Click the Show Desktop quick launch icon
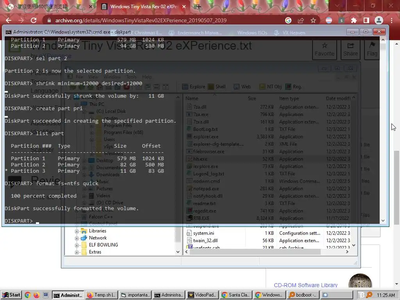 (46, 295)
